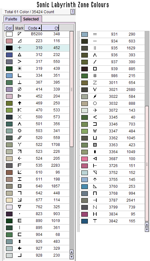This screenshot has width=150, height=261.
Task: Click the greater-than mark for code 317
Action: pos(19,62)
